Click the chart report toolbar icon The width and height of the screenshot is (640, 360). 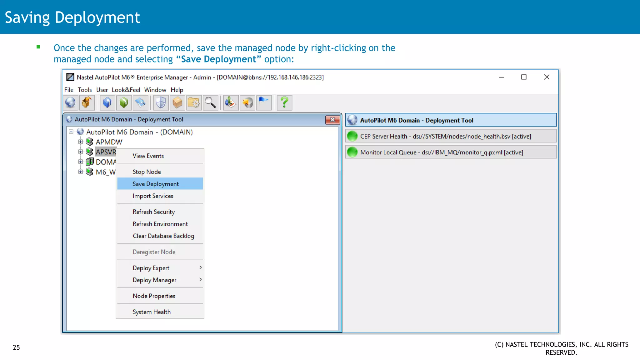[231, 102]
